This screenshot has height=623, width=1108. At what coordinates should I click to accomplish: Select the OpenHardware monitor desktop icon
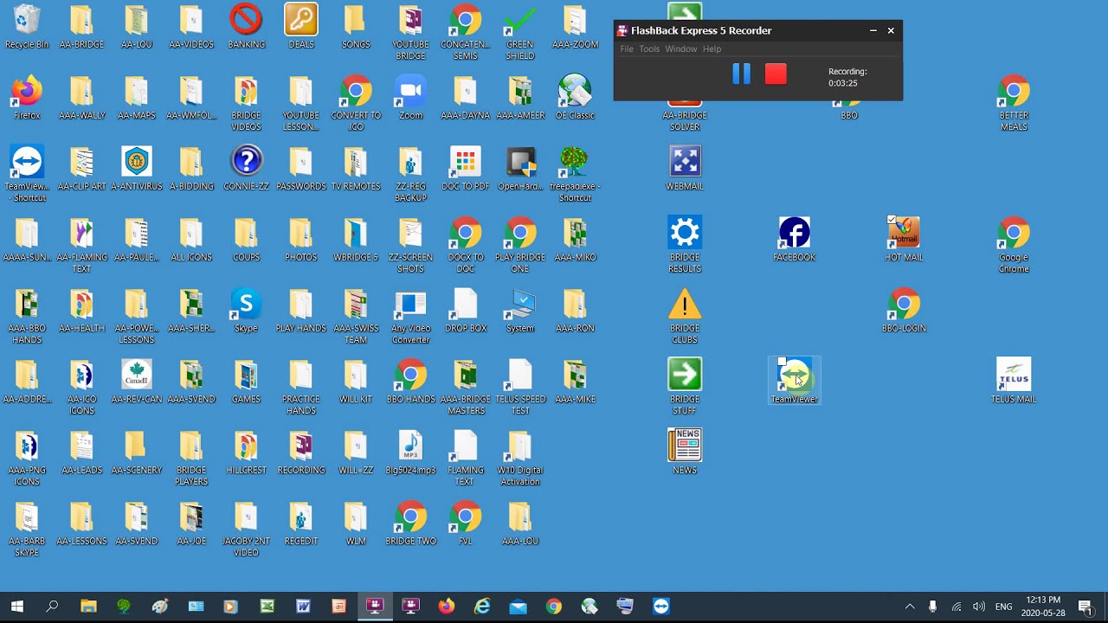pyautogui.click(x=520, y=169)
